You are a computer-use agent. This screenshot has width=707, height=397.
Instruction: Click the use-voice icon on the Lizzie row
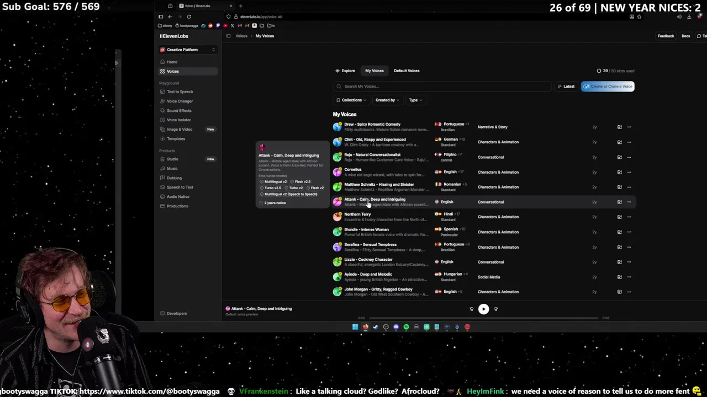tap(619, 262)
